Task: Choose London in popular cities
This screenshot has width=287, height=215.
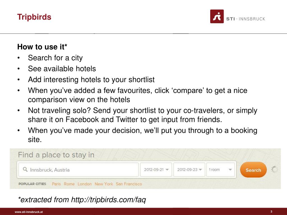Action: 85,184
